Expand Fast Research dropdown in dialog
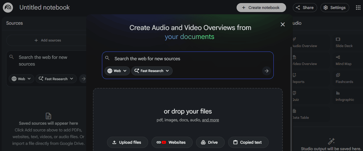Screen dimensions: 363x151 [x=152, y=71]
